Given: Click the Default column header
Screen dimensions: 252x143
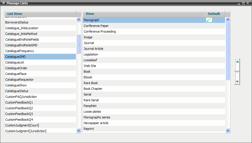Looking at the screenshot, I should (214, 14).
